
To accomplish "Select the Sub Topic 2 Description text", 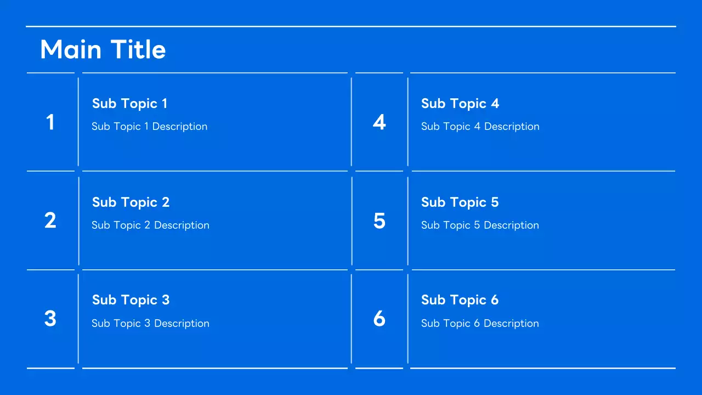I will [151, 225].
